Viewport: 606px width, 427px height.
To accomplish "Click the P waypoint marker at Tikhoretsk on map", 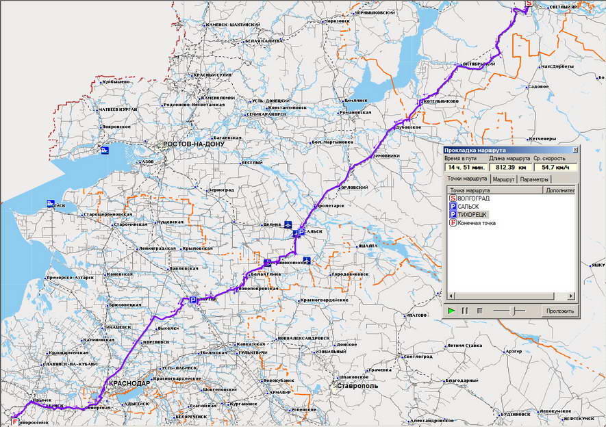I will 193,300.
